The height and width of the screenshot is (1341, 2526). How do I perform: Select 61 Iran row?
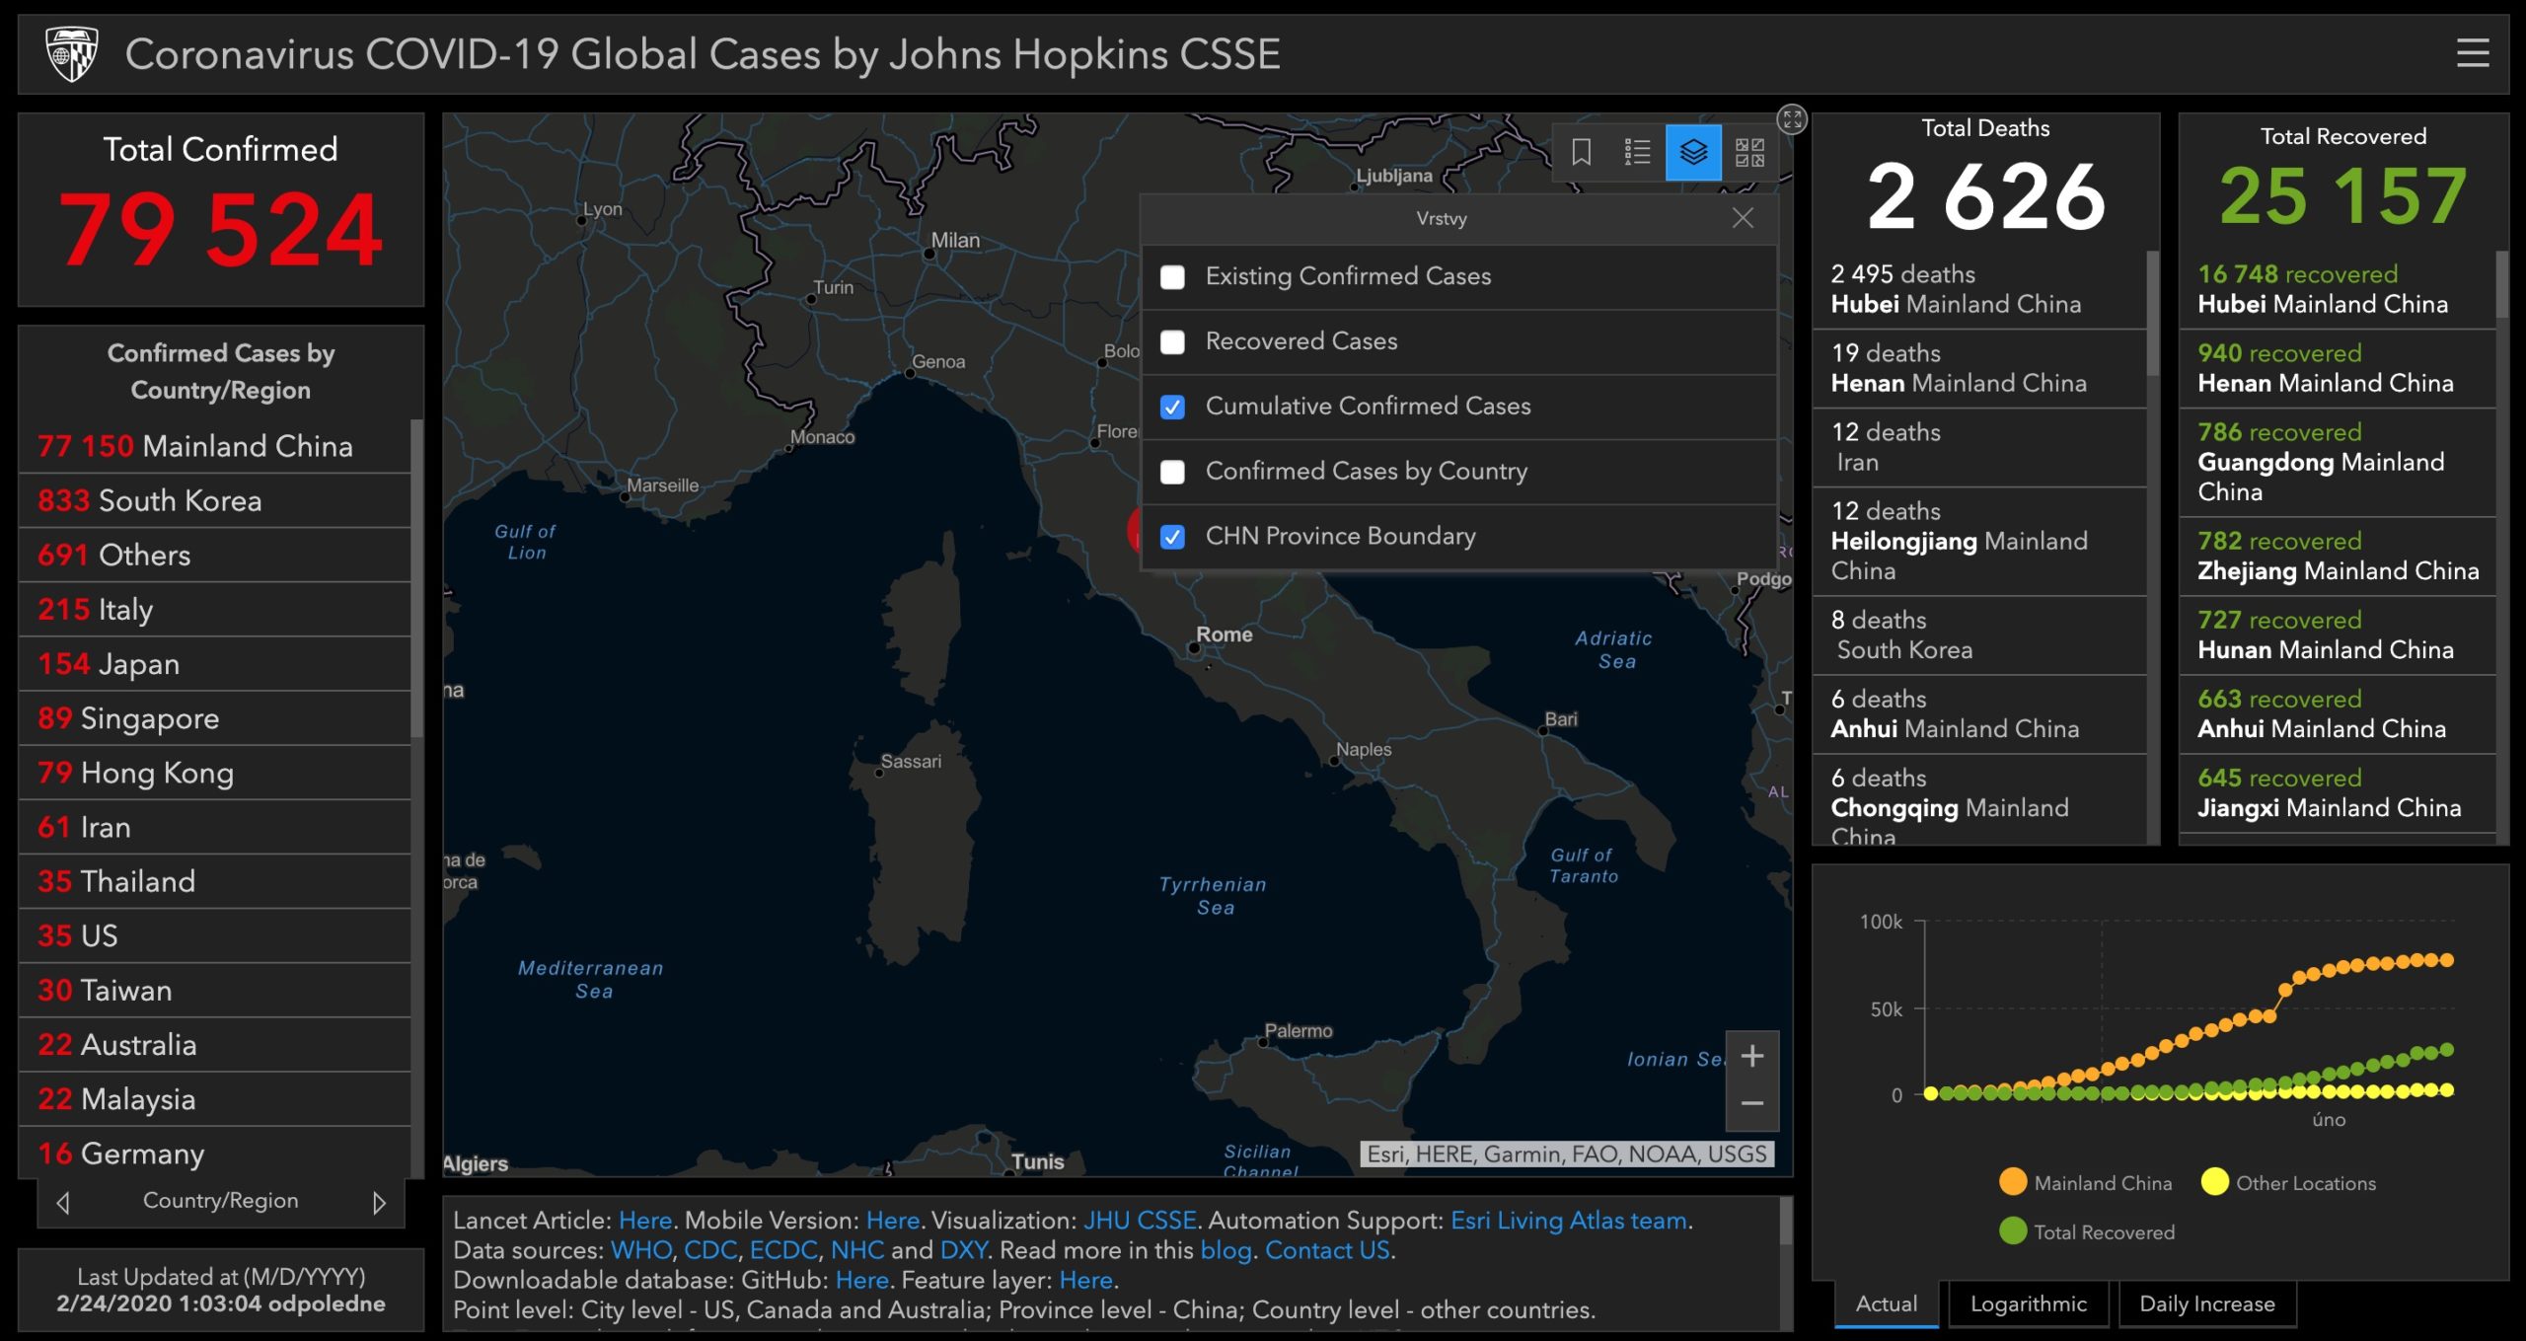(214, 827)
